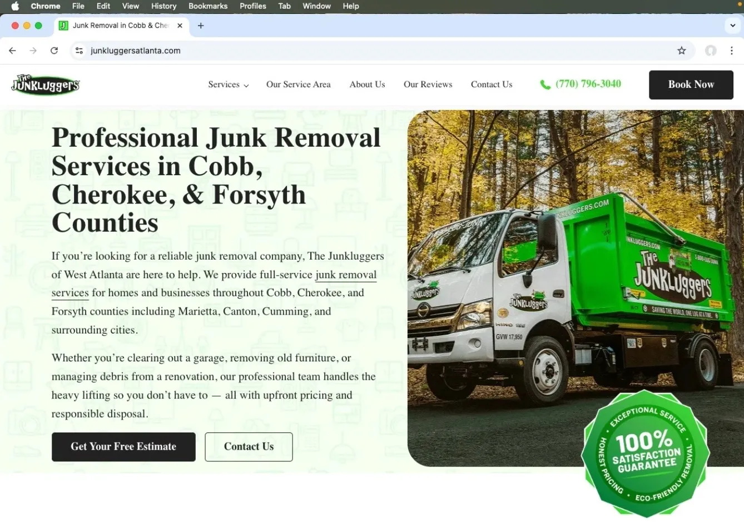Open the Window menu
The image size is (744, 522).
(x=316, y=6)
